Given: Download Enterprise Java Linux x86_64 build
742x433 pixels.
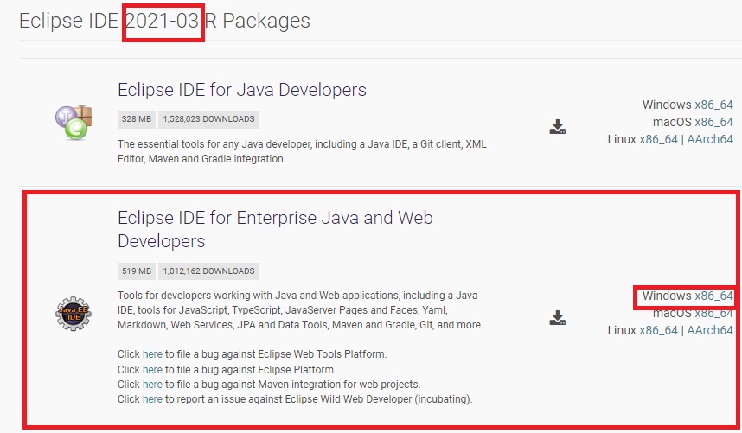Looking at the screenshot, I should (658, 330).
